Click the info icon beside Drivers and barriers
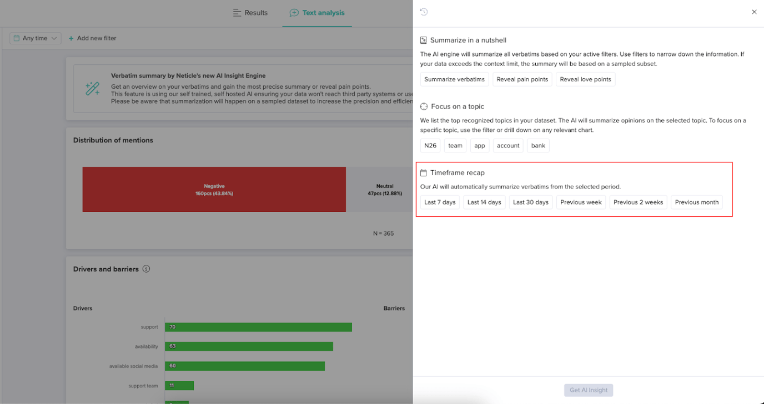Image resolution: width=764 pixels, height=404 pixels. [x=146, y=269]
